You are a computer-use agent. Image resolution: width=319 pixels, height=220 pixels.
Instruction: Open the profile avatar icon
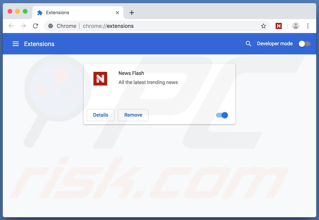(296, 26)
